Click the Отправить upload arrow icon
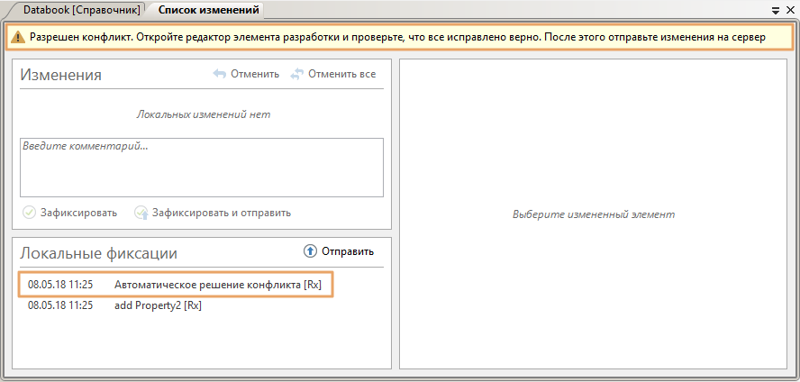The height and width of the screenshot is (382, 800). (x=310, y=251)
